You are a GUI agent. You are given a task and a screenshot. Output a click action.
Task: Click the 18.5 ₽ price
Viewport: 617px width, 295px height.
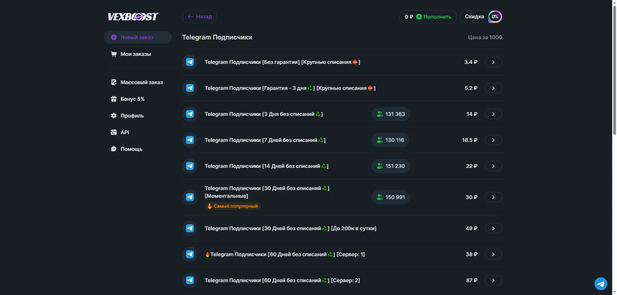coord(470,140)
